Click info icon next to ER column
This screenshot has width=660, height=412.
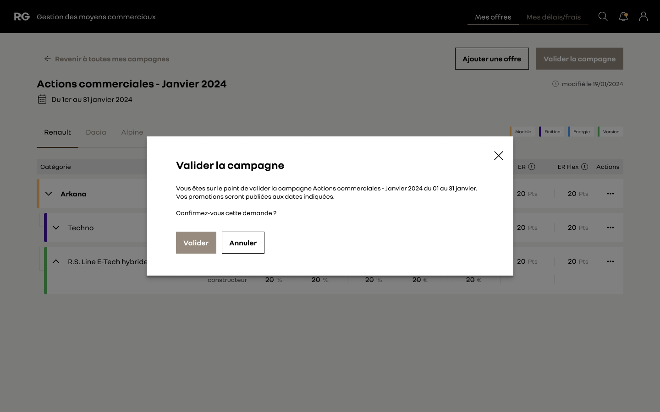pyautogui.click(x=532, y=167)
